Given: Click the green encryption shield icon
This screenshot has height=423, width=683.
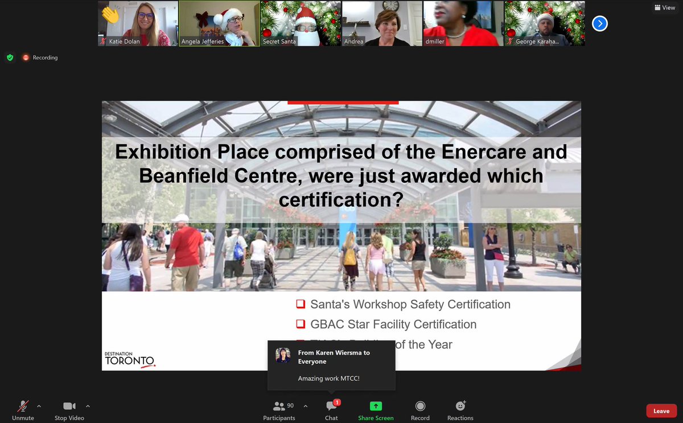Looking at the screenshot, I should [x=10, y=58].
